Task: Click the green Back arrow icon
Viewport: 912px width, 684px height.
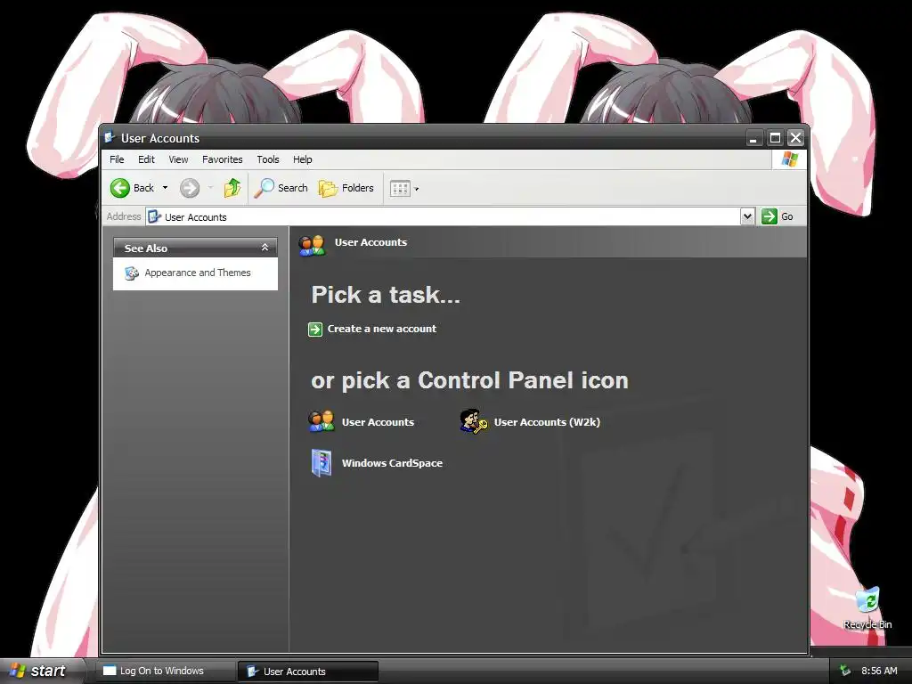Action: [x=120, y=188]
